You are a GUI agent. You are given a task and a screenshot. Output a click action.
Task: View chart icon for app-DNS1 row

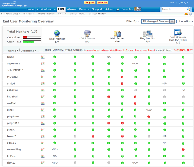coord(43,64)
